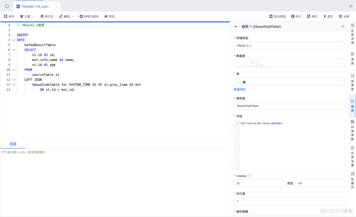Click the home icon in tab bar
The height and width of the screenshot is (217, 356).
click(7, 6)
